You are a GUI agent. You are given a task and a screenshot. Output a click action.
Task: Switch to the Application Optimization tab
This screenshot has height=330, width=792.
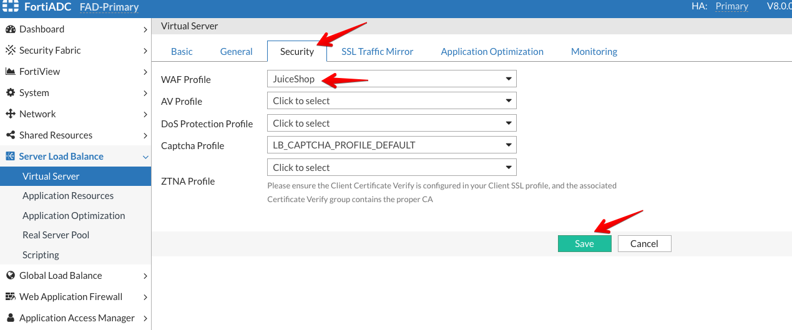coord(492,52)
